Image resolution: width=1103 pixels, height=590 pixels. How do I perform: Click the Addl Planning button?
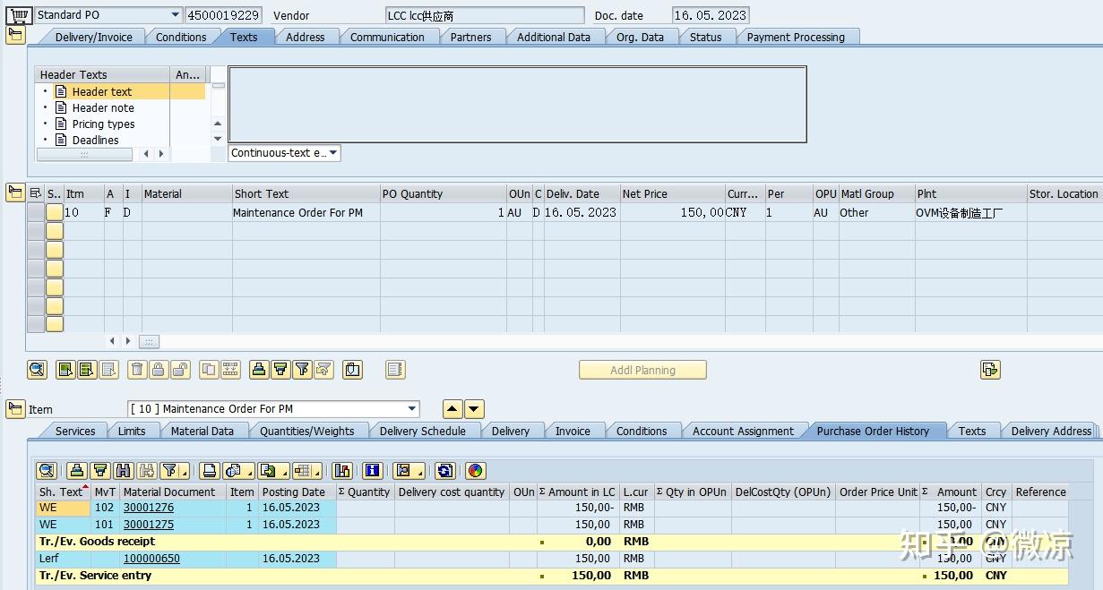click(x=642, y=369)
